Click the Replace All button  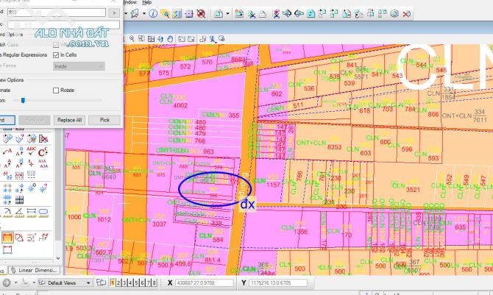pyautogui.click(x=70, y=119)
